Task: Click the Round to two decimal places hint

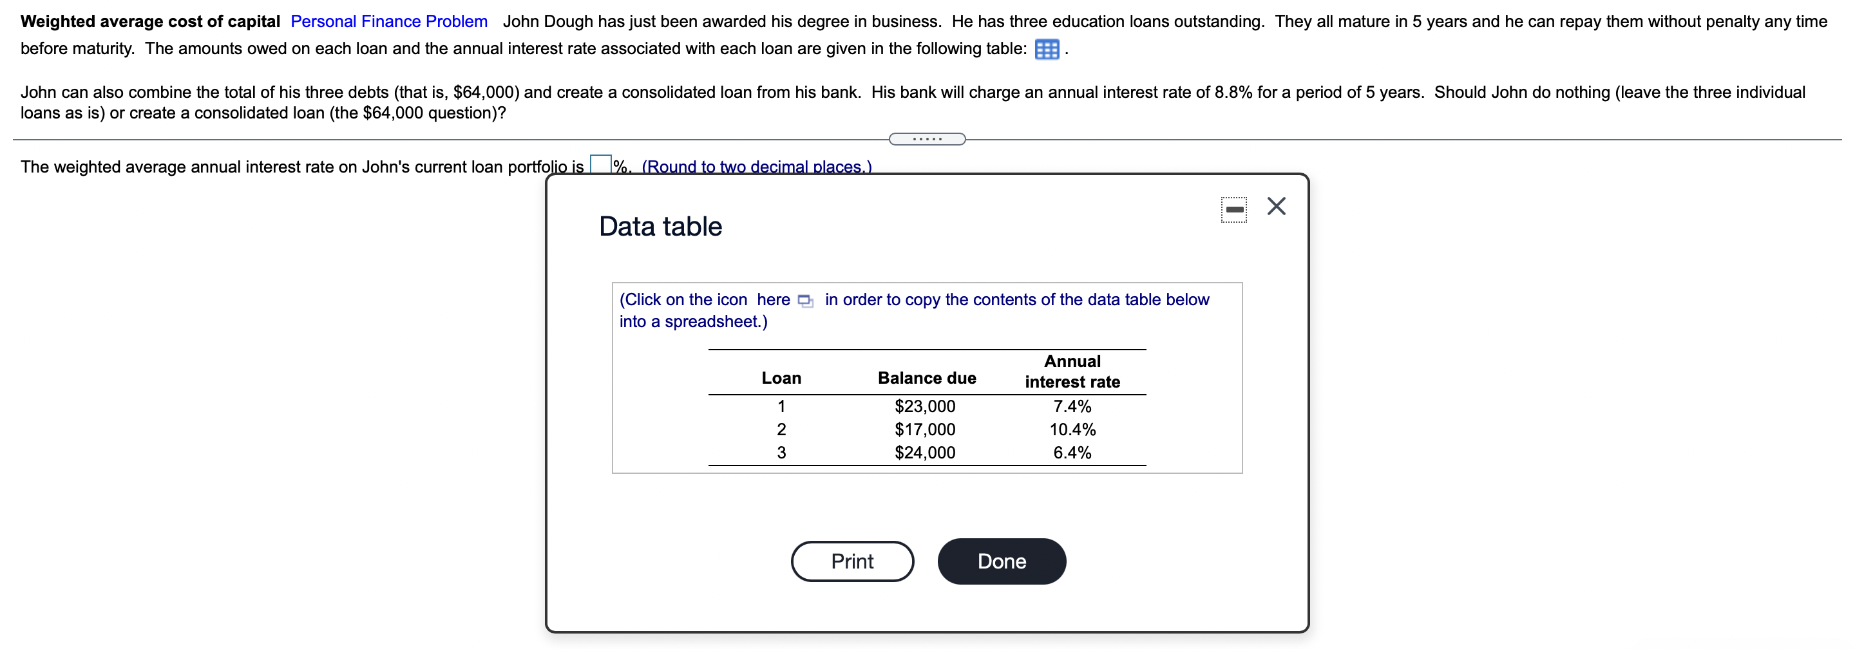Action: (x=756, y=167)
